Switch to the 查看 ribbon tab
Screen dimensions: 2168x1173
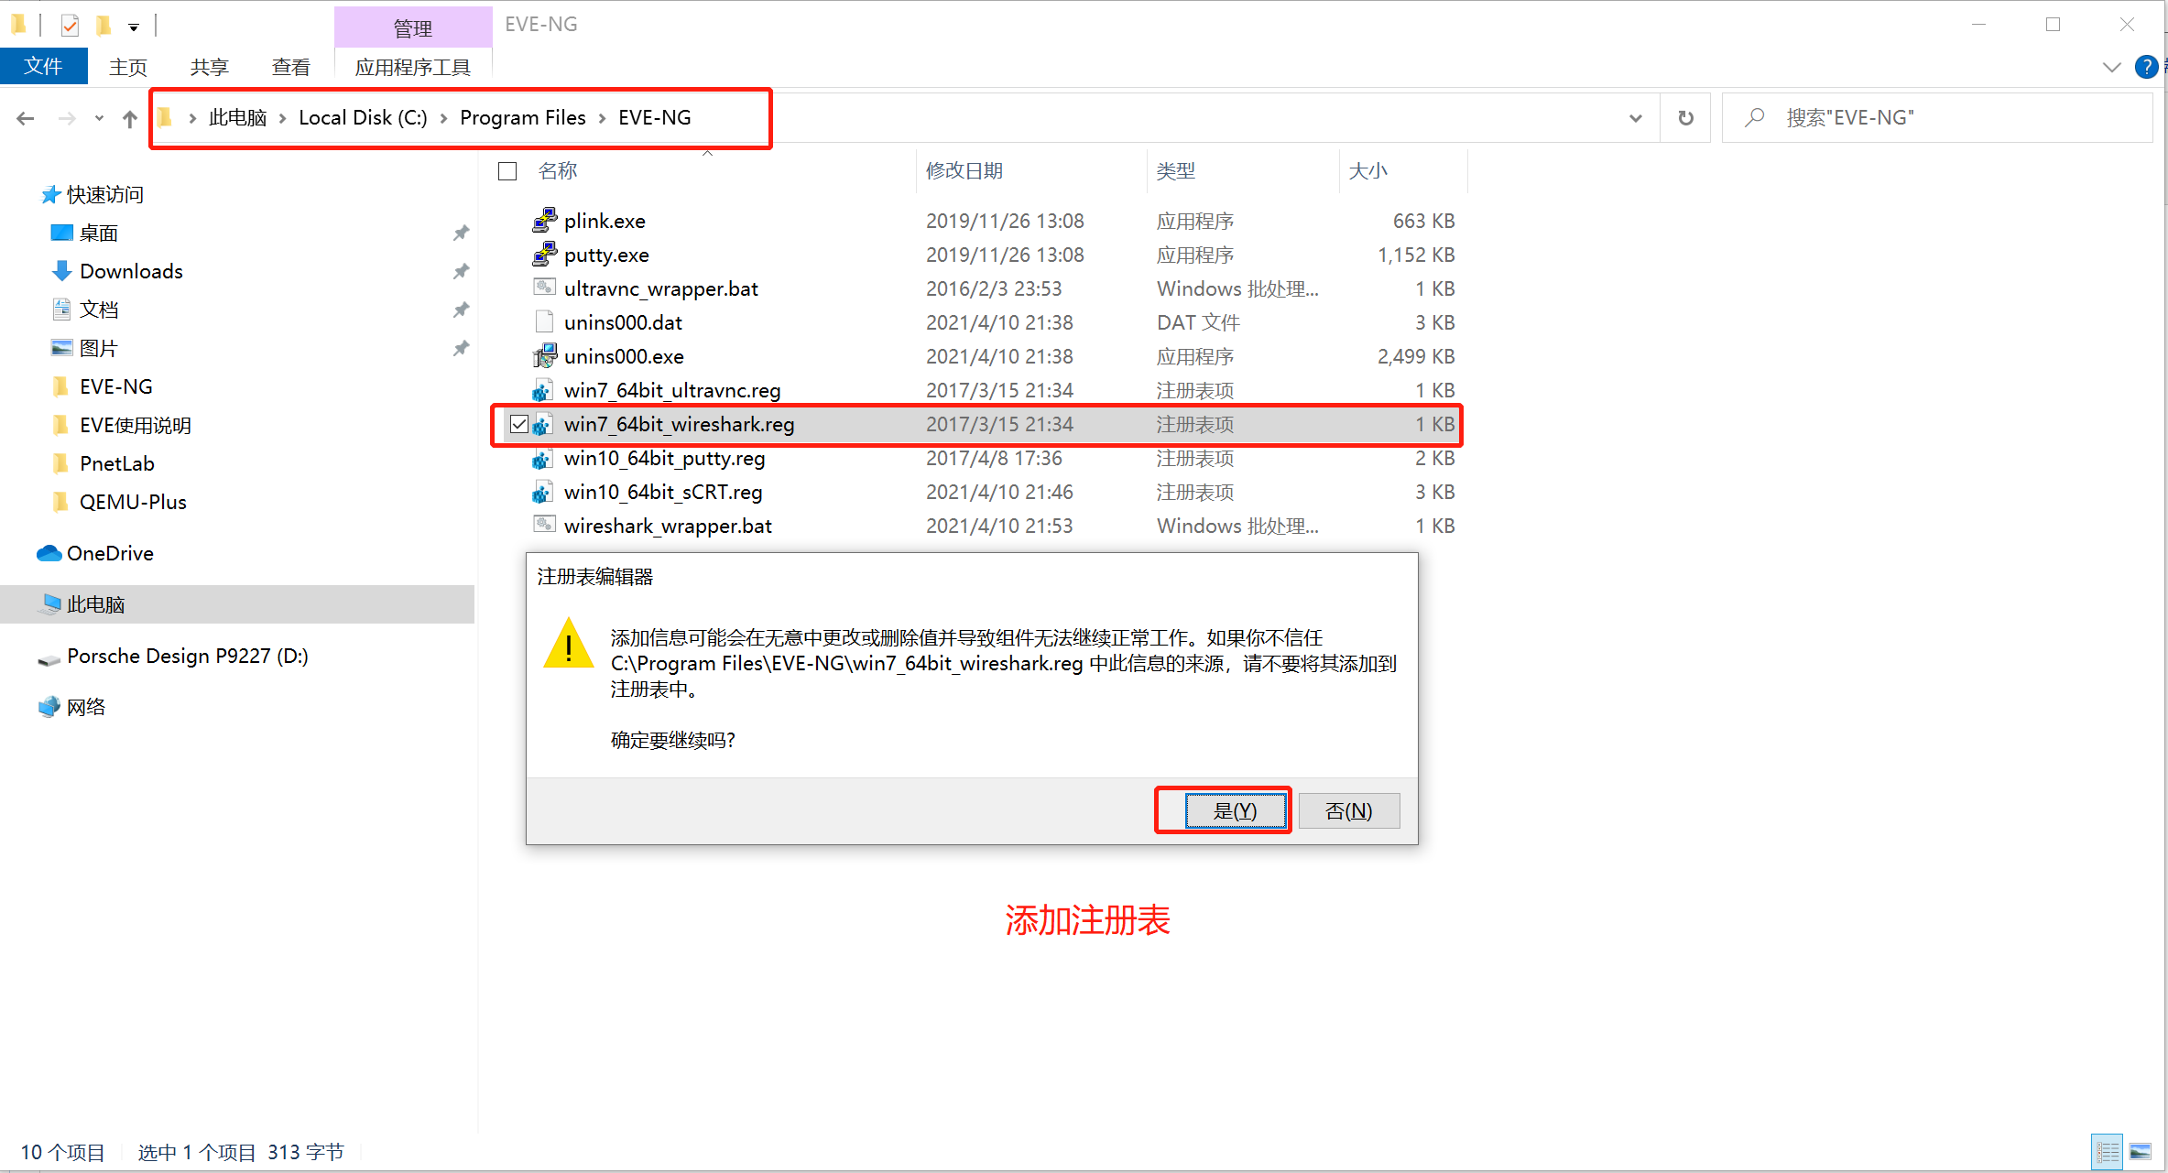click(291, 67)
